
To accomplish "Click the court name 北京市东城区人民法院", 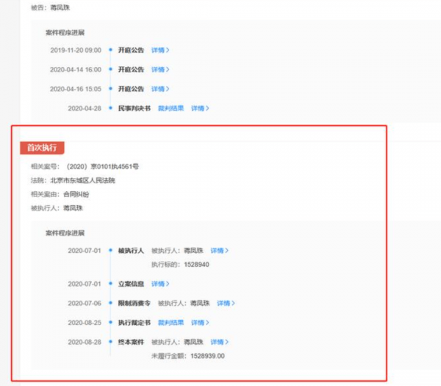I will tap(84, 180).
